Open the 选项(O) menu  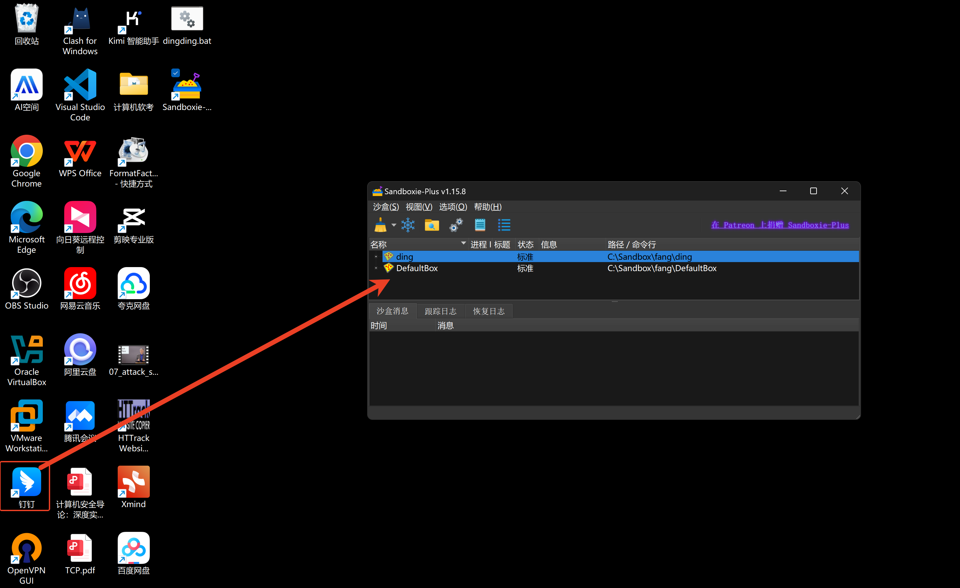point(453,207)
